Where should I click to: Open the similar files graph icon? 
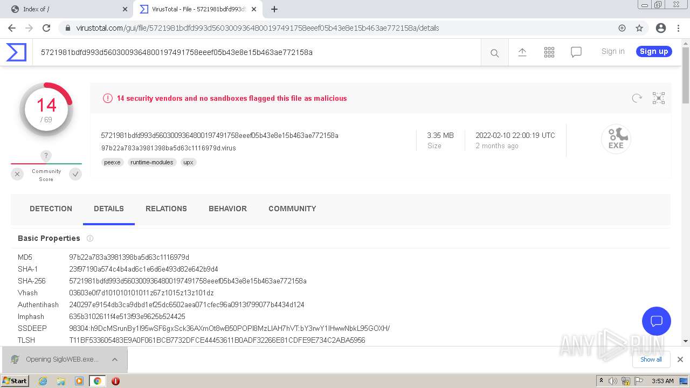click(659, 98)
